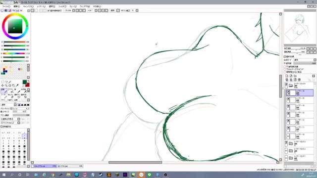This screenshot has height=178, width=317.
Task: Click the red background color swatch
Action: [x=28, y=85]
